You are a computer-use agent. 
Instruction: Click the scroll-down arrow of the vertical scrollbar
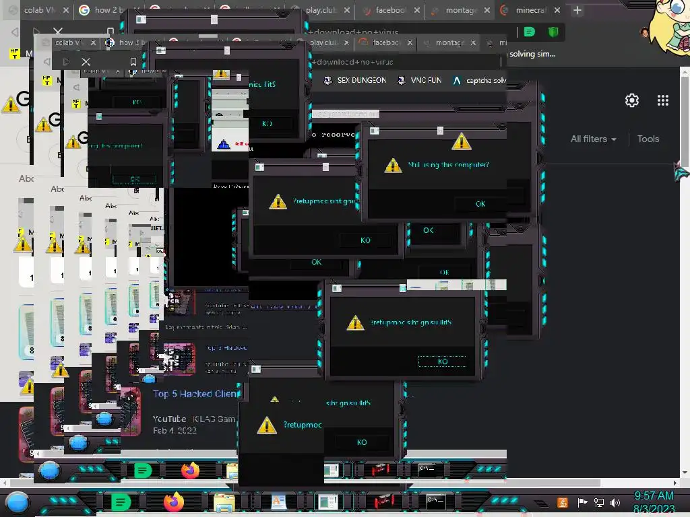click(685, 473)
